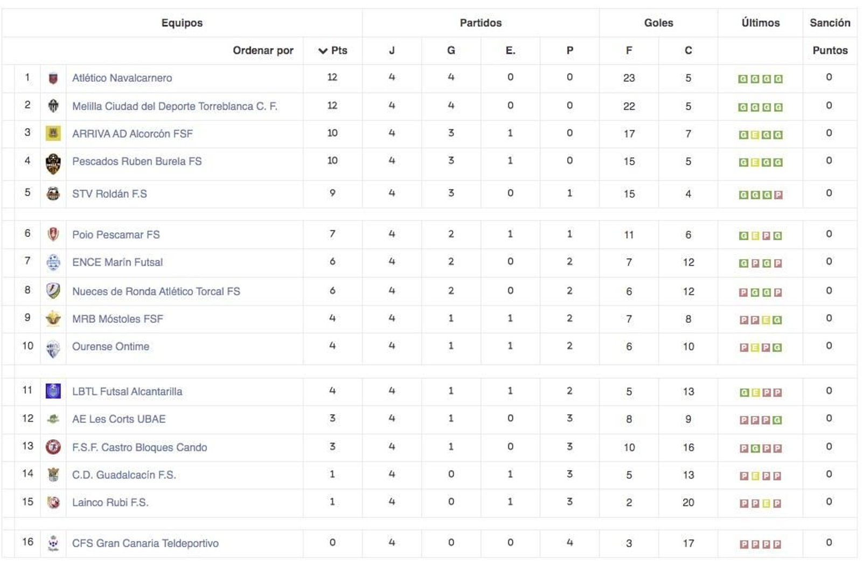
Task: Open the Melilla Ciudad del Deporte Torreblanca link
Action: [x=175, y=106]
